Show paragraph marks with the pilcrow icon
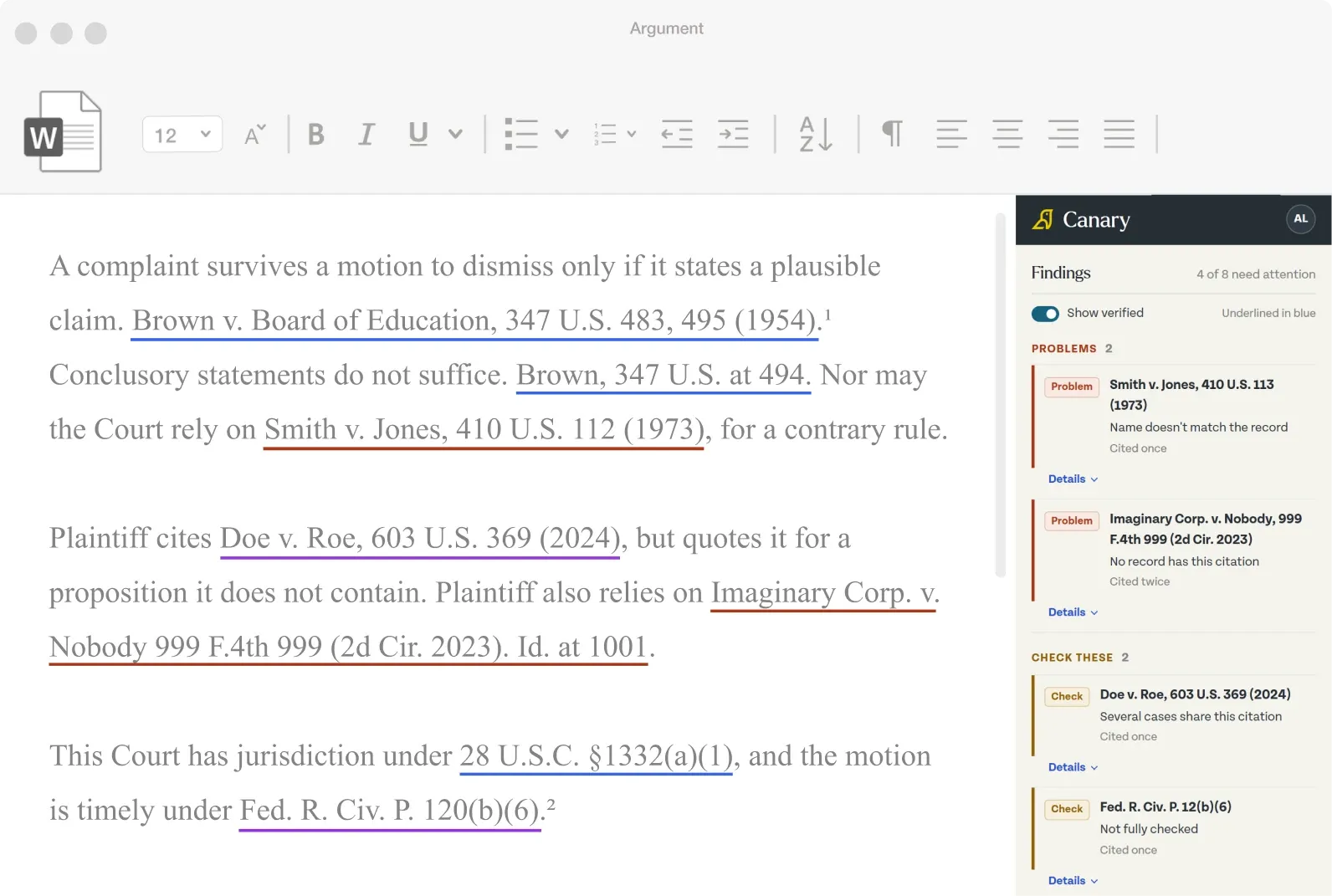 [x=893, y=134]
